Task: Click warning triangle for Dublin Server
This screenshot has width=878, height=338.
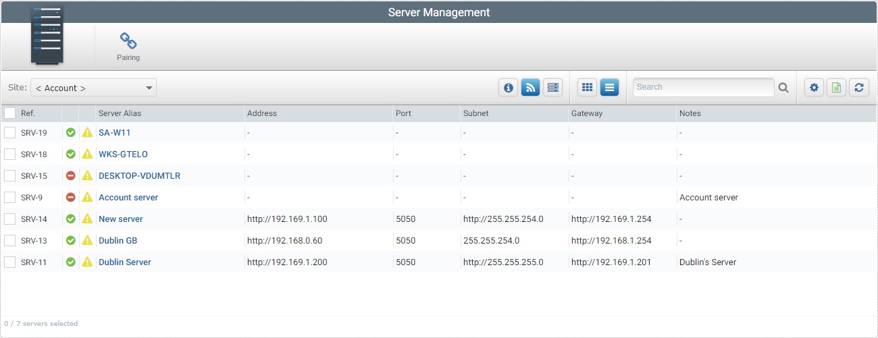Action: coord(87,262)
